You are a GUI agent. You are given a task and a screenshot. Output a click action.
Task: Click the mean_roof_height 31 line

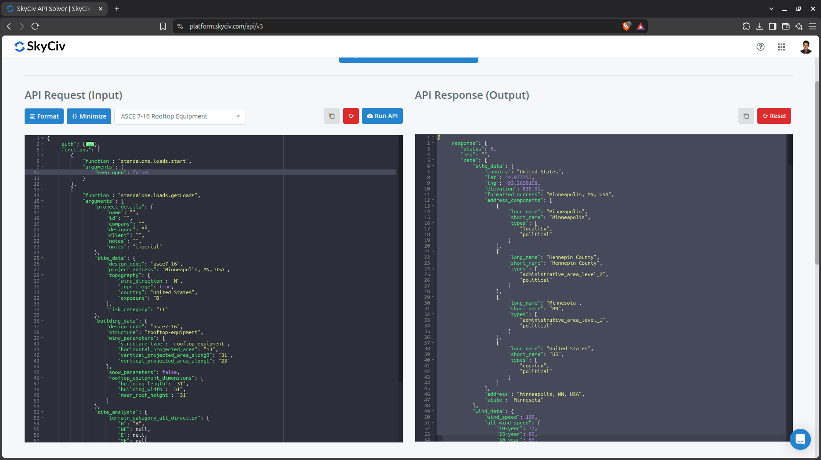click(x=153, y=395)
